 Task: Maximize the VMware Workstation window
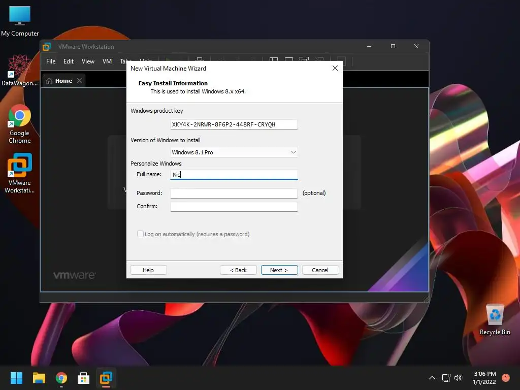coord(393,46)
